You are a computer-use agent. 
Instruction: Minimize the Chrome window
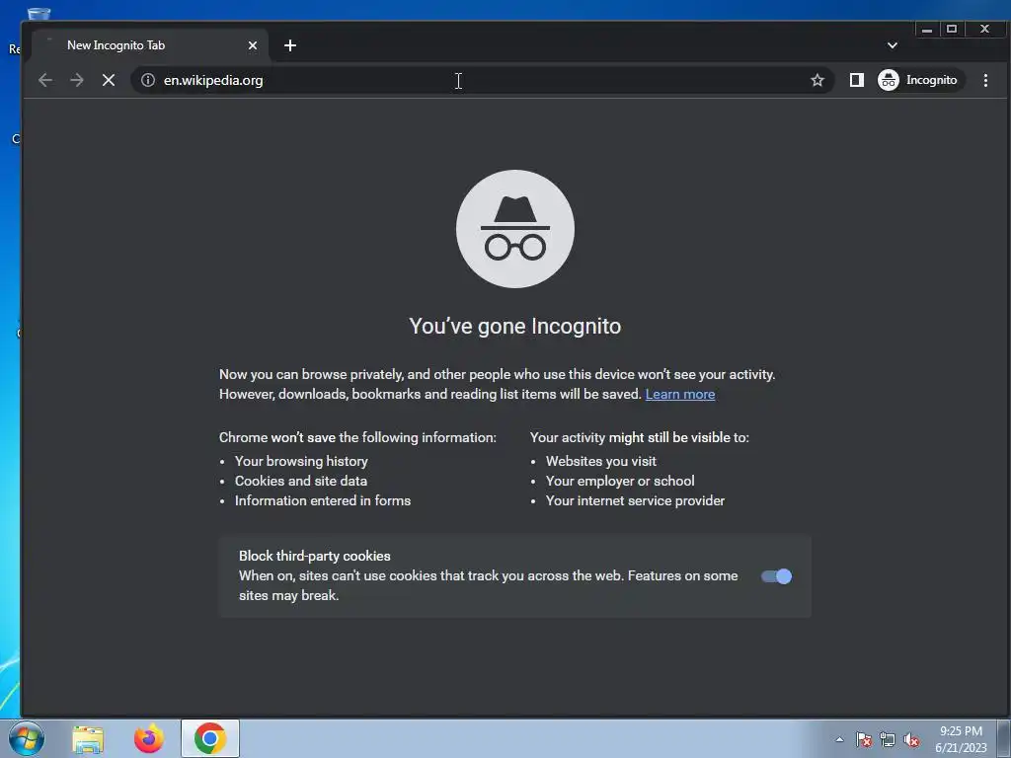(x=926, y=29)
